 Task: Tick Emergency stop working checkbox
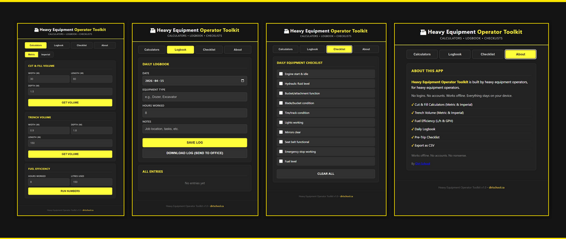tap(281, 152)
